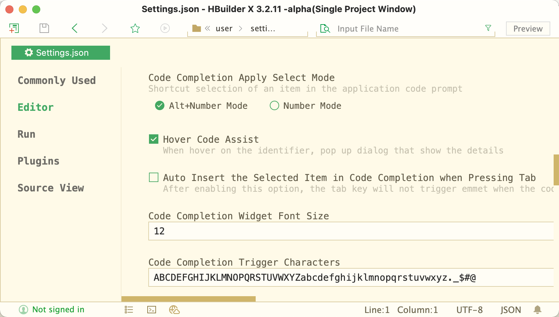
Task: Click the filter funnel icon
Action: click(x=488, y=28)
